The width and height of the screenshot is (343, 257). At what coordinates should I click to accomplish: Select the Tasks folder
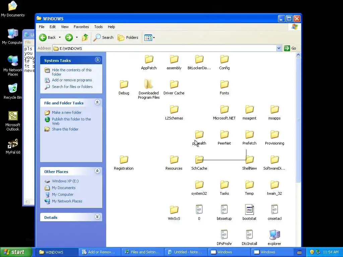tap(224, 188)
